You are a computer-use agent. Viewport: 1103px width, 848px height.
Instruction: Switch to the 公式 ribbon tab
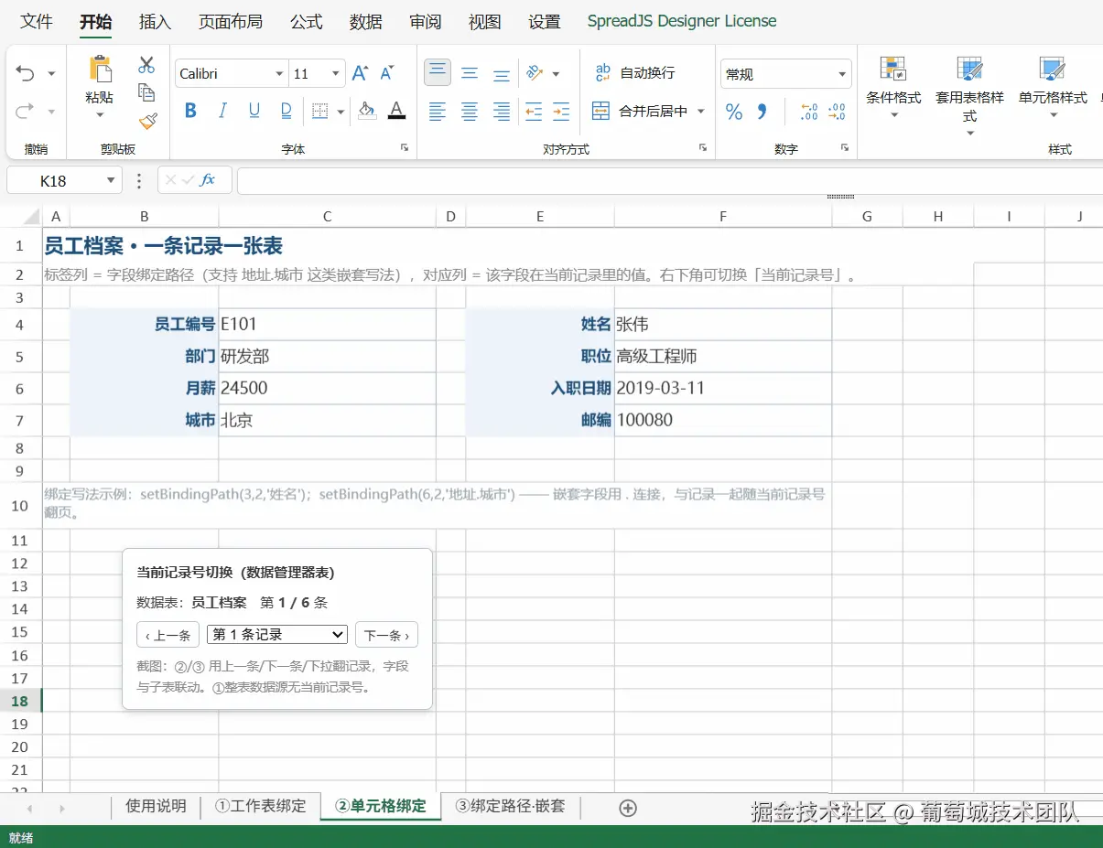coord(307,21)
